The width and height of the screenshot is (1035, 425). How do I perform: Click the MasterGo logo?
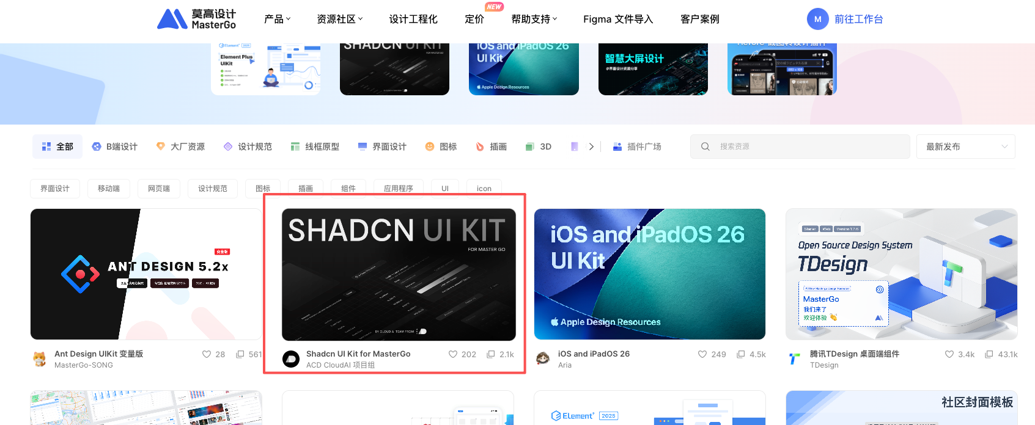(196, 19)
